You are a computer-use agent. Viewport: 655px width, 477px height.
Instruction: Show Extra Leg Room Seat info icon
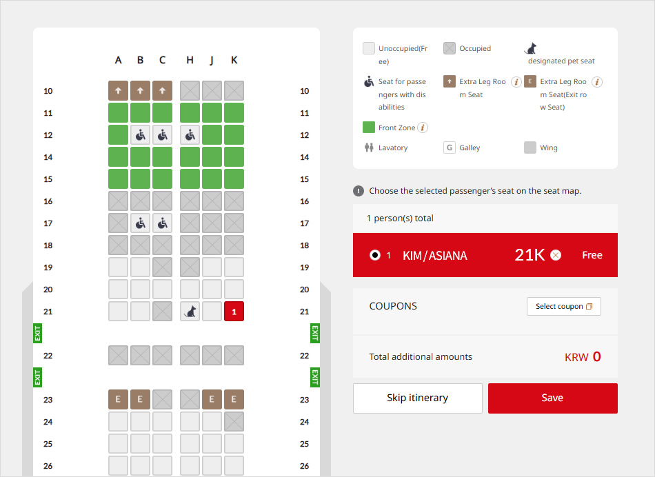[x=516, y=82]
